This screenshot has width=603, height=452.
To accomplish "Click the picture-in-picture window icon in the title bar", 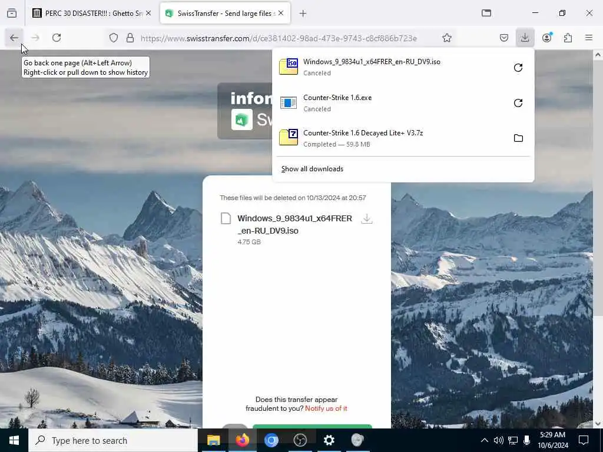I will coord(486,13).
